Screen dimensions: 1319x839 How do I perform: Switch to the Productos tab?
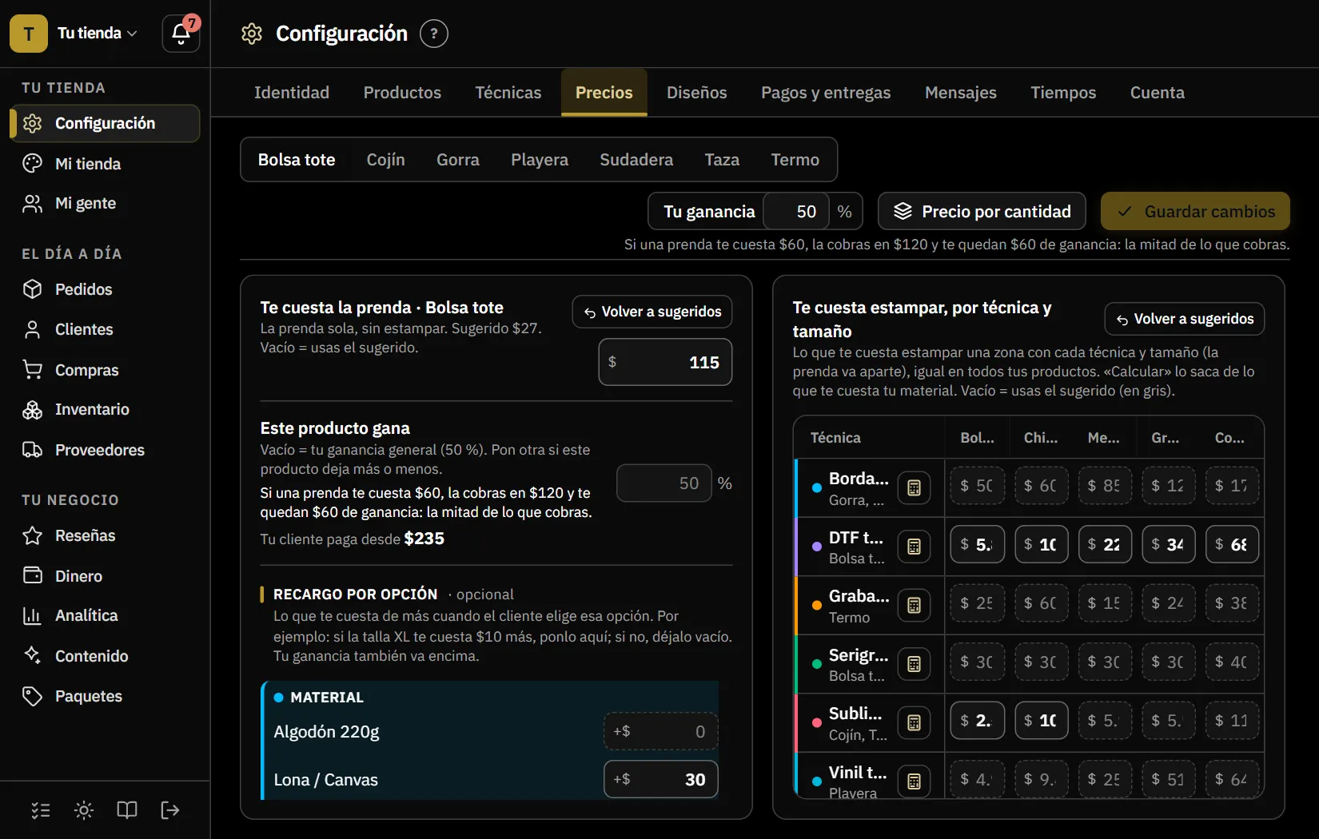402,93
